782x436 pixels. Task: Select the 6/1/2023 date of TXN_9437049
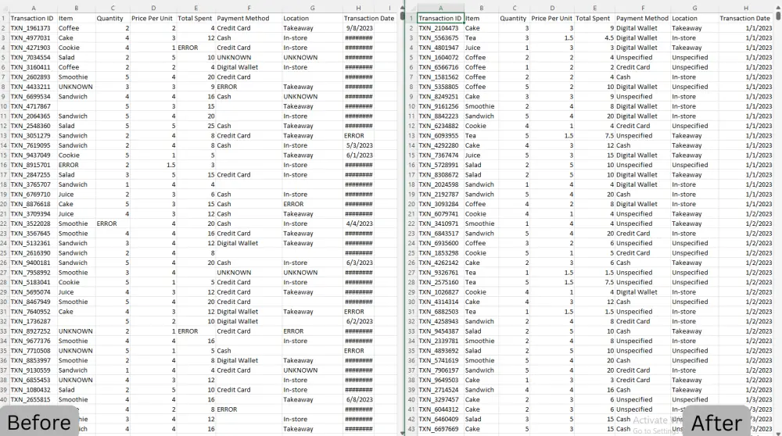[358, 155]
